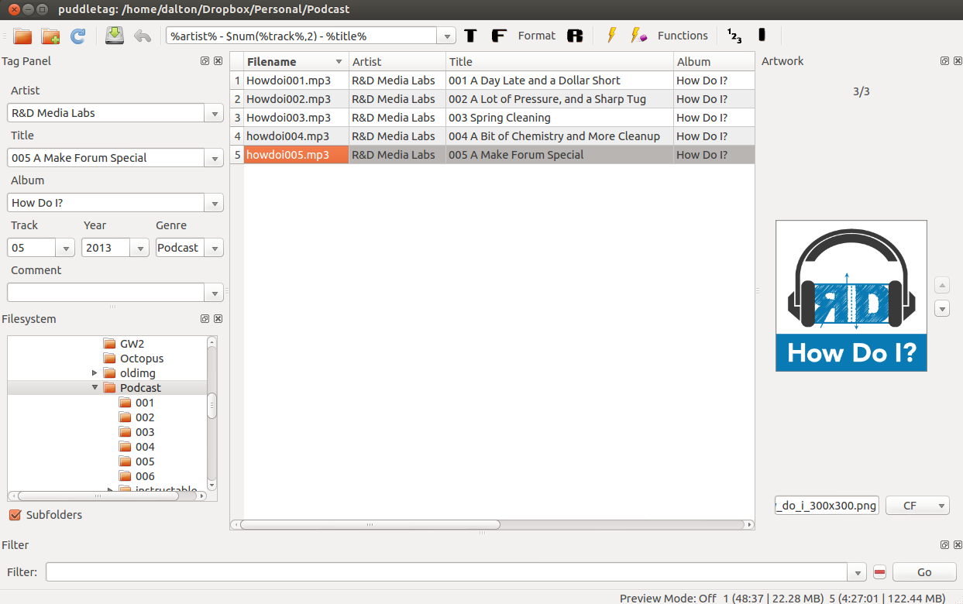Open the CF artwork type dropdown

(x=917, y=506)
